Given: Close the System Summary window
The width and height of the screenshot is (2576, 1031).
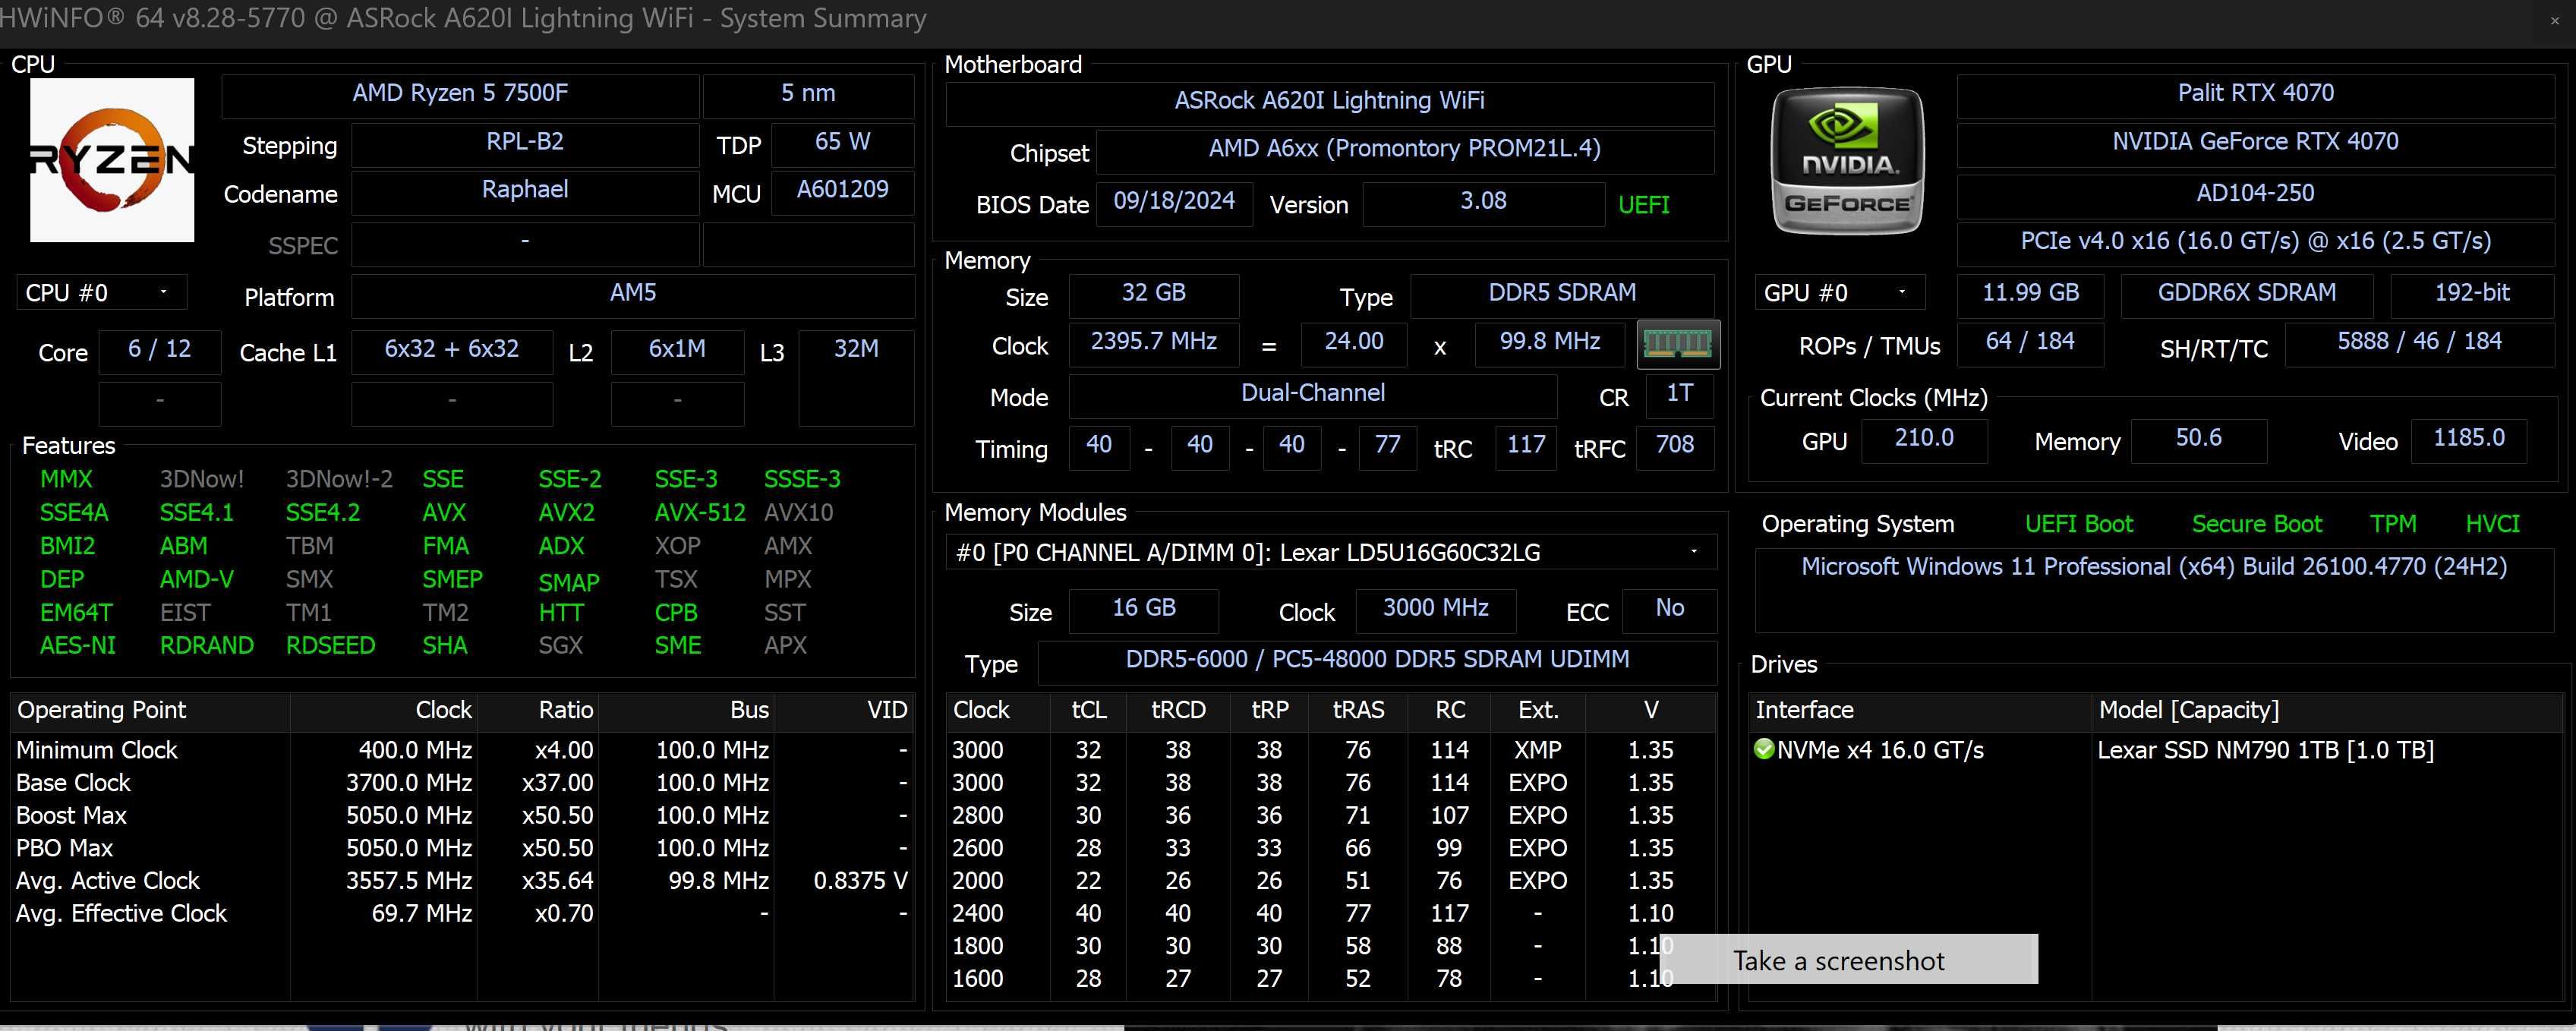Looking at the screenshot, I should 2554,20.
